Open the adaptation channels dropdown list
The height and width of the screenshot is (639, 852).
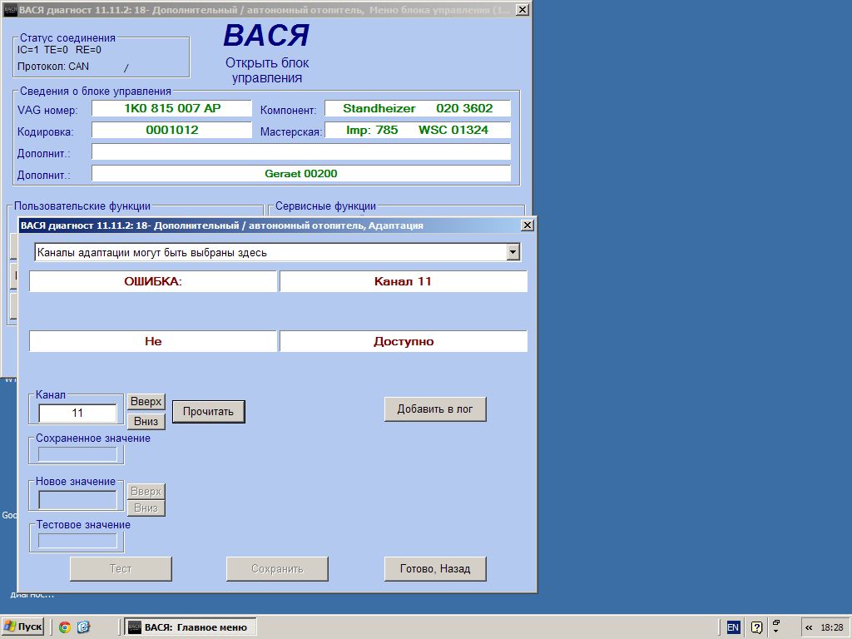513,252
